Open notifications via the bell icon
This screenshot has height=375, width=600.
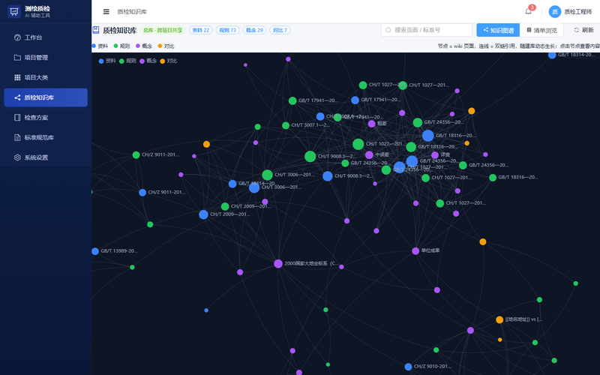(x=528, y=11)
